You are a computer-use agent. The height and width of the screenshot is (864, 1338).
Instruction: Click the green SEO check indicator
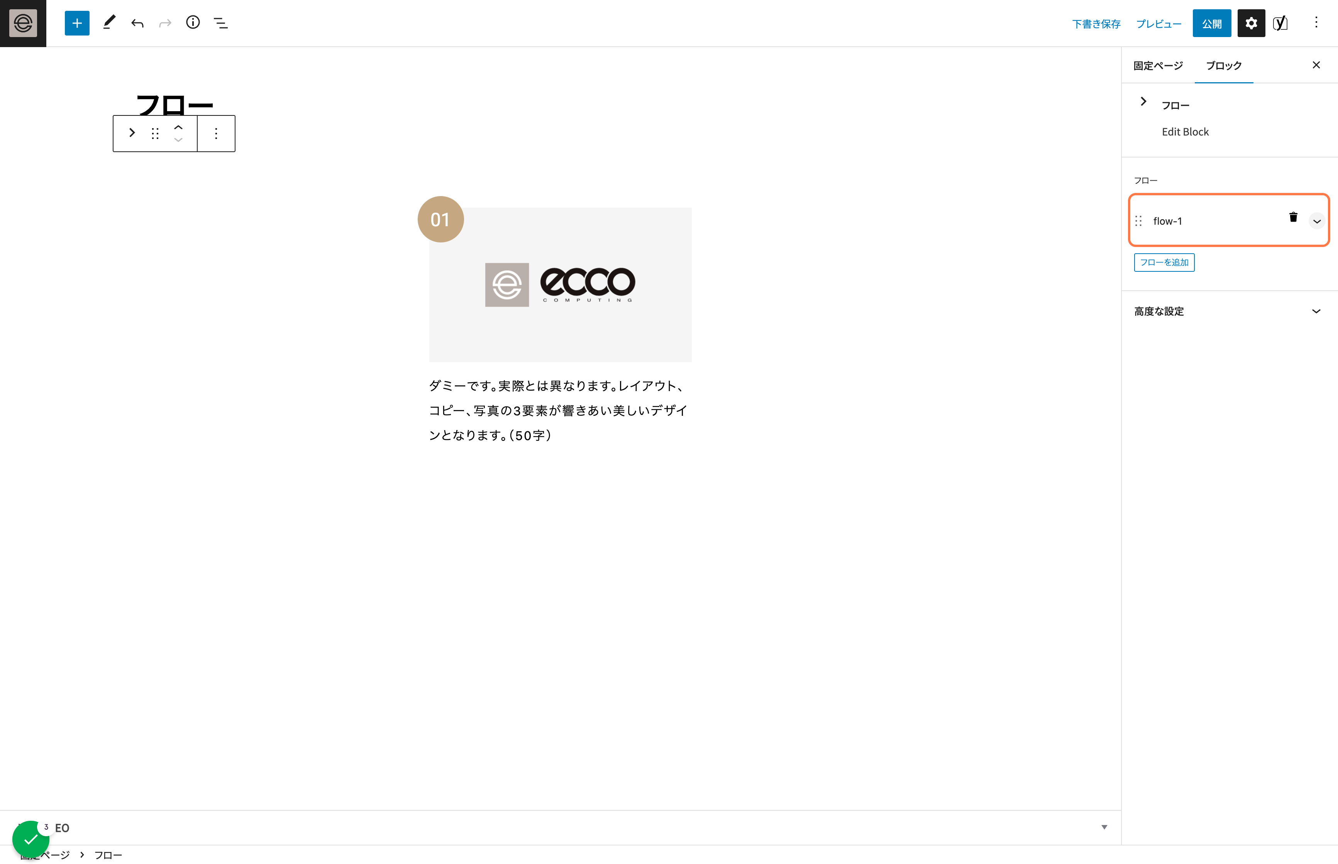(x=31, y=839)
